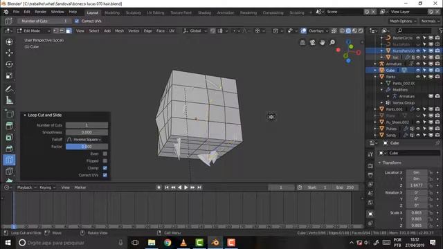Select solid viewport shading

(x=348, y=30)
